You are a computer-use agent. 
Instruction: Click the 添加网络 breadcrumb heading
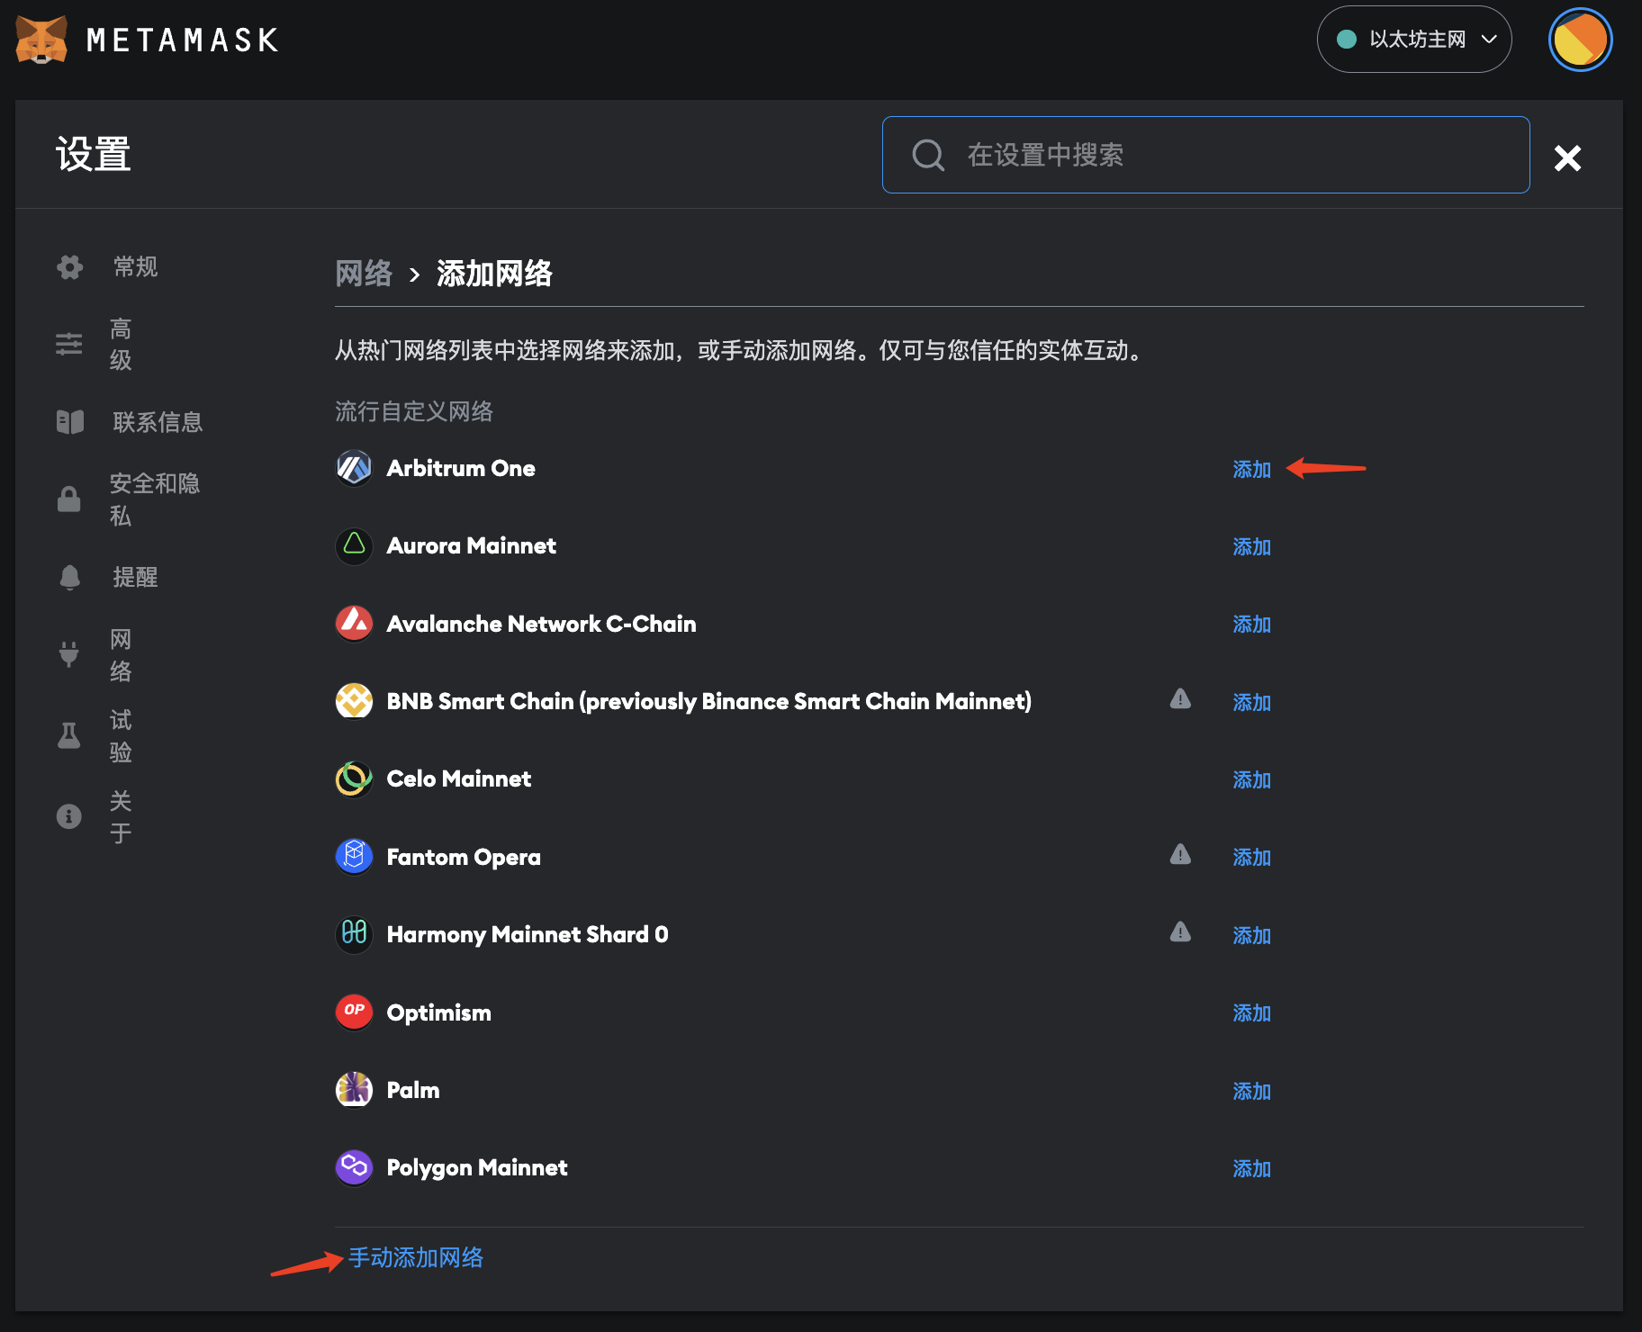(x=494, y=273)
